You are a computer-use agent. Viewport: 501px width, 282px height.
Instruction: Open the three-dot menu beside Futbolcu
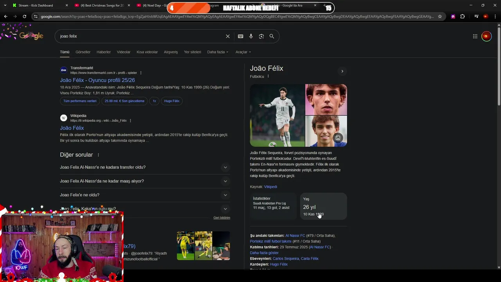click(268, 76)
